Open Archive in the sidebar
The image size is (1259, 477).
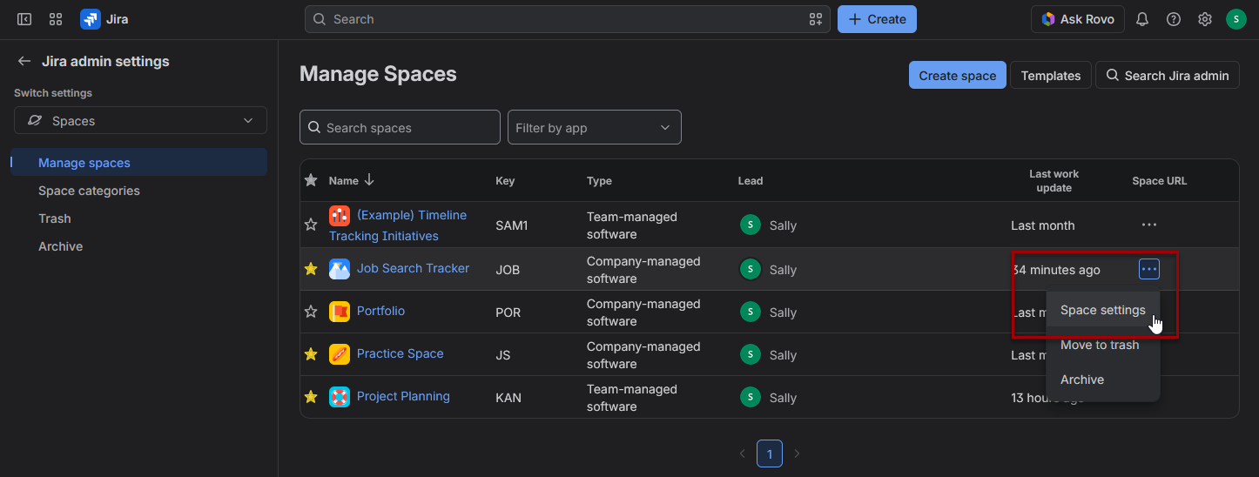[139, 246]
